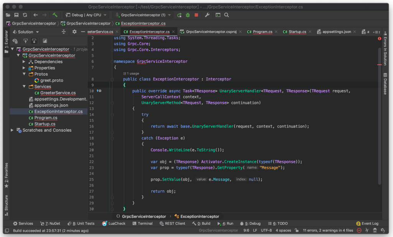Open search everywhere magnifier icon

pyautogui.click(x=226, y=15)
